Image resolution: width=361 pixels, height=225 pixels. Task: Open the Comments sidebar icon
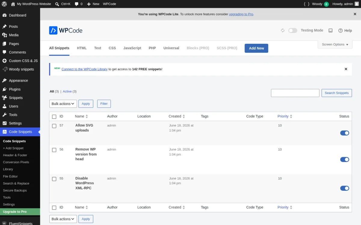(x=5, y=52)
